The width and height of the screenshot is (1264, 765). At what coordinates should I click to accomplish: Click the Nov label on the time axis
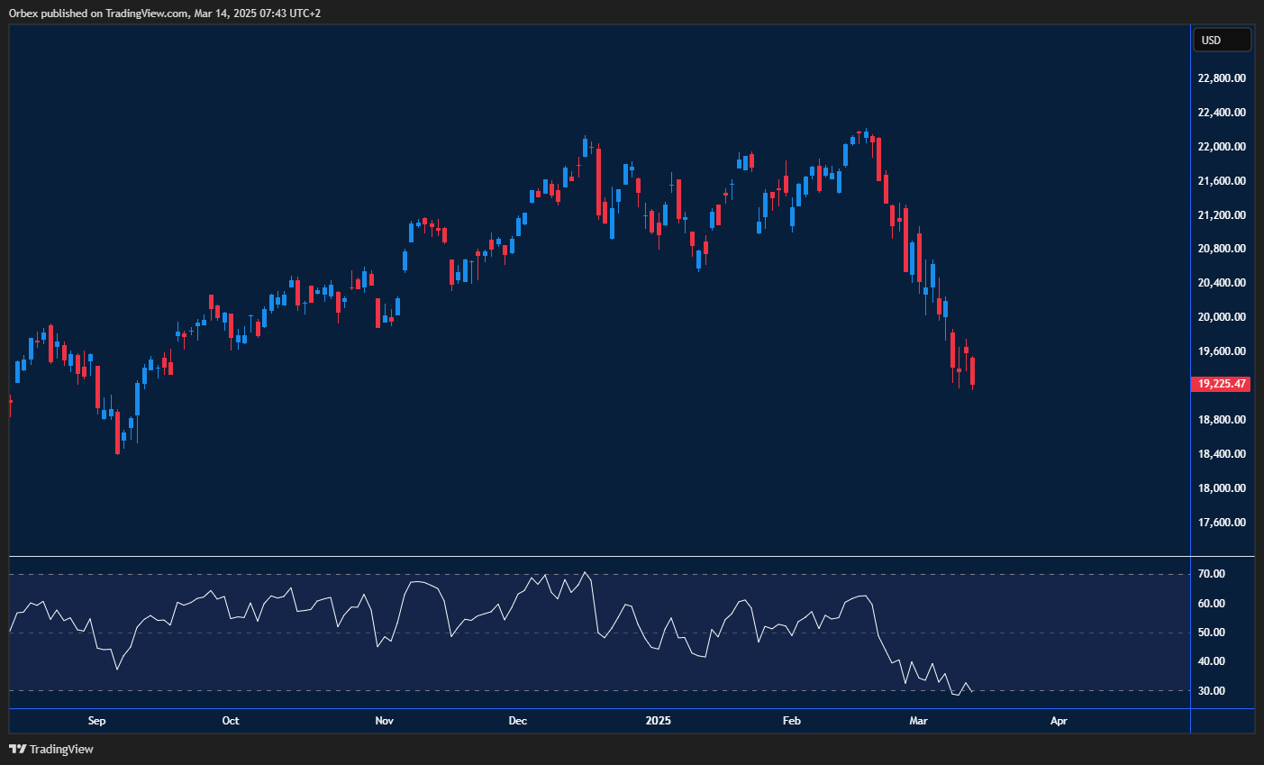(385, 721)
